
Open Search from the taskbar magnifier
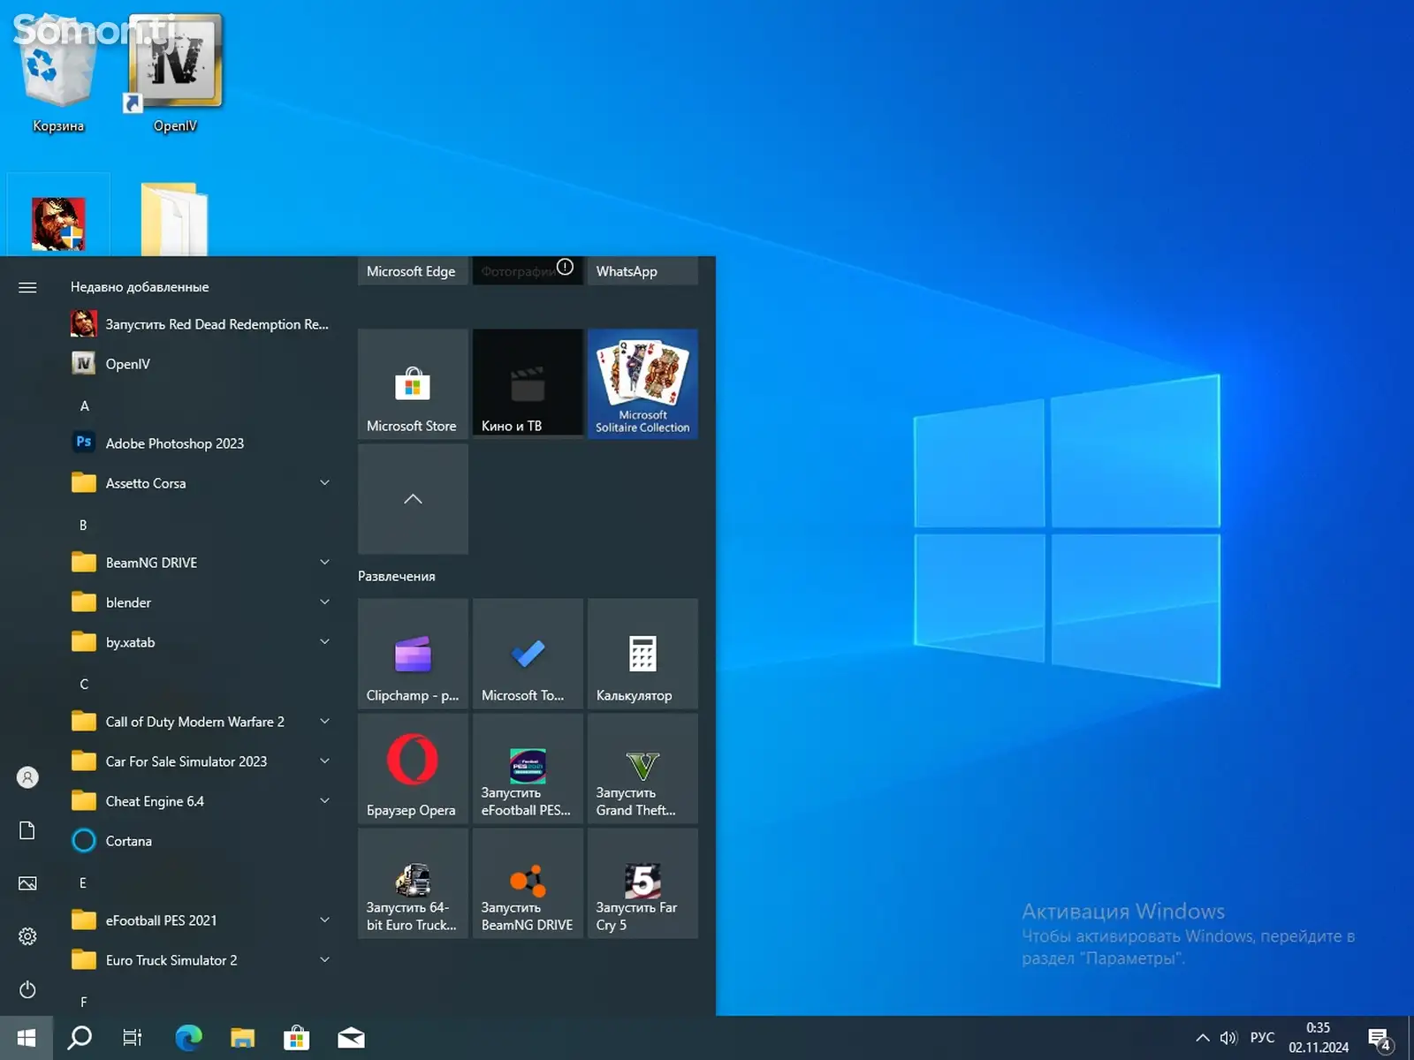[80, 1038]
